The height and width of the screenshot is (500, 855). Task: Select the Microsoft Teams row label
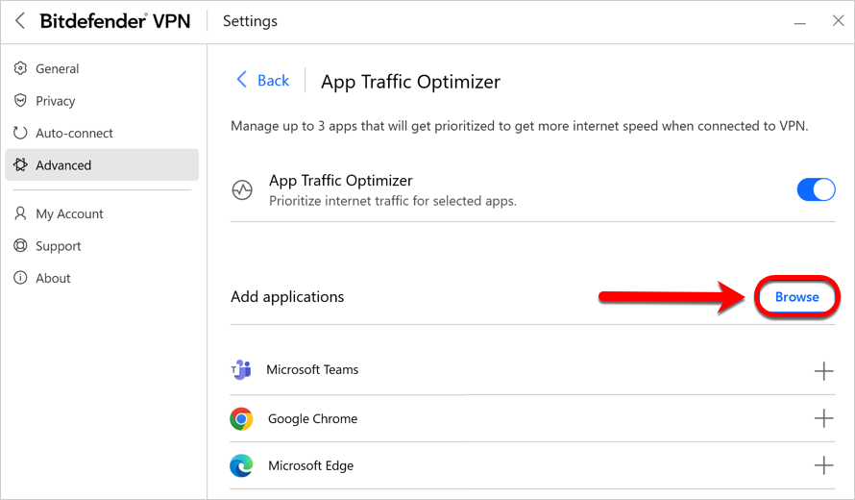pos(312,369)
